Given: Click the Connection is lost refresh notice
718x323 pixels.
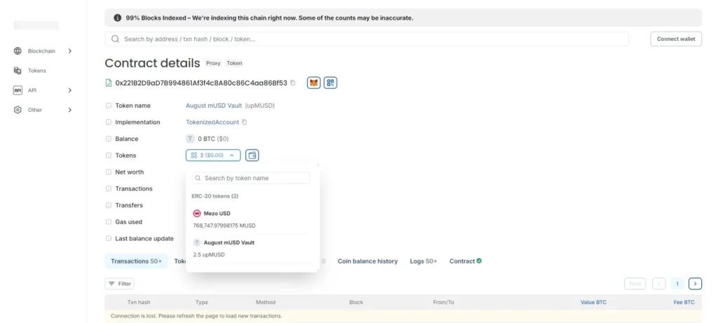Looking at the screenshot, I should (x=403, y=316).
